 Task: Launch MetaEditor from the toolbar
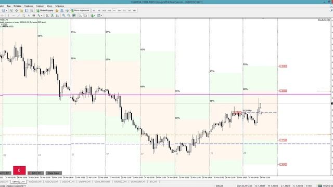[x=57, y=10]
